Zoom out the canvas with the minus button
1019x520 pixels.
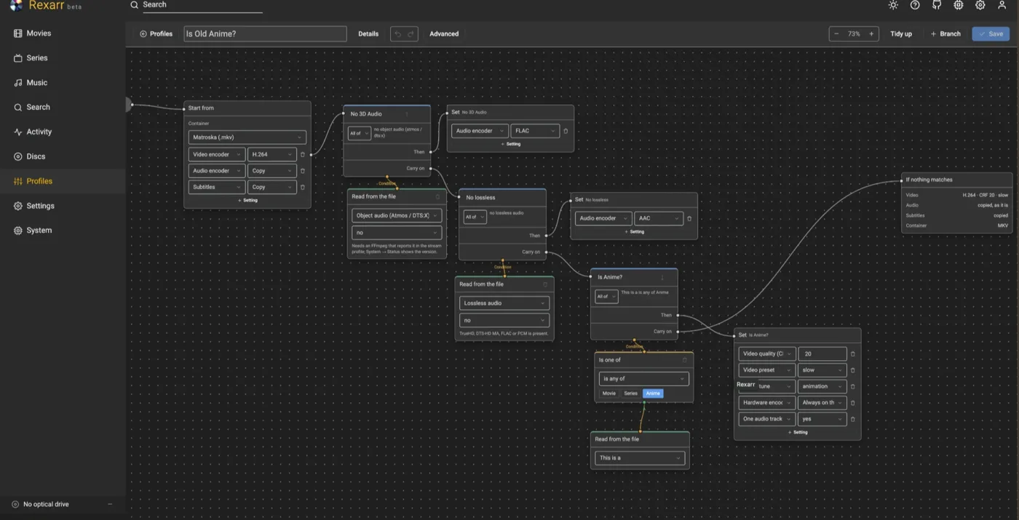[x=836, y=34]
